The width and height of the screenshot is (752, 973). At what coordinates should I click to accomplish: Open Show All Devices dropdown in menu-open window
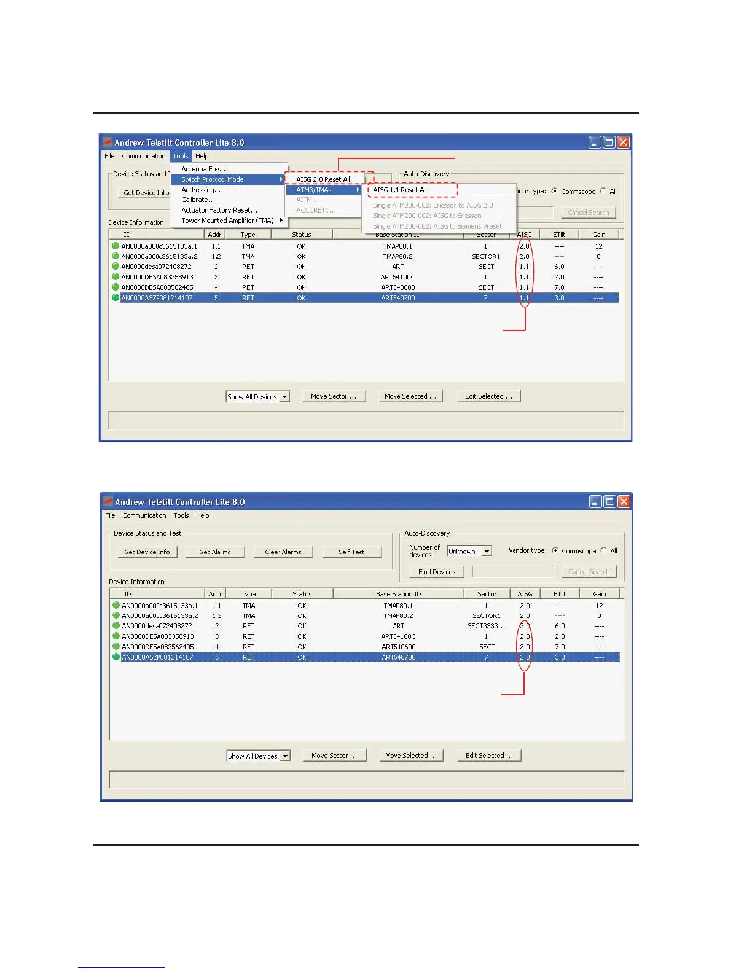[284, 397]
